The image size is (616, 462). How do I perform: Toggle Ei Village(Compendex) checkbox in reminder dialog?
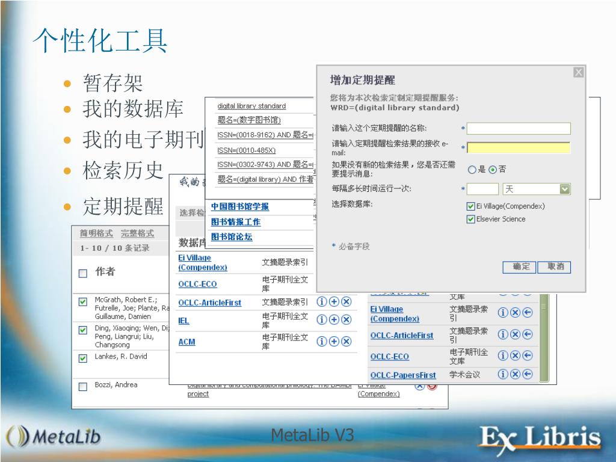point(470,206)
